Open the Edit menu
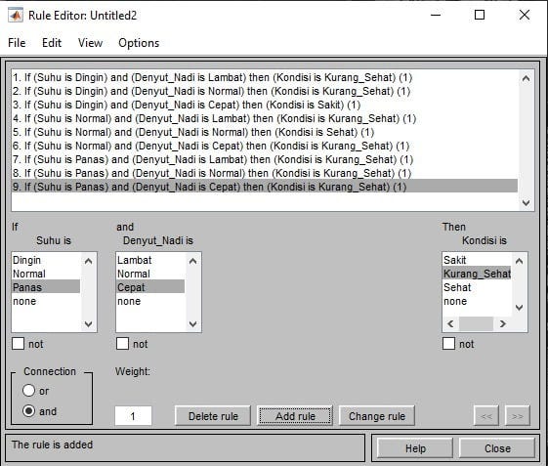Screen dimensions: 548x466 [52, 43]
